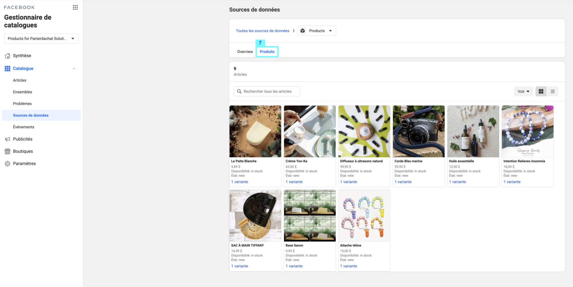Select the Produits tab
The width and height of the screenshot is (573, 287).
click(x=267, y=51)
